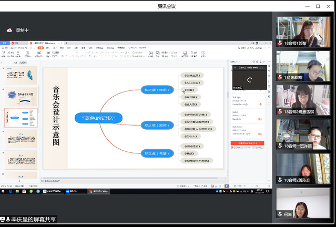Add new slide via plus below thumbnails
This screenshot has height=227, width=336.
pyautogui.click(x=20, y=181)
